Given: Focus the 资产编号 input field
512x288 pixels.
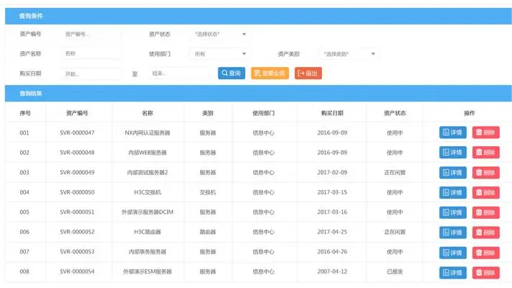Looking at the screenshot, I should [91, 34].
